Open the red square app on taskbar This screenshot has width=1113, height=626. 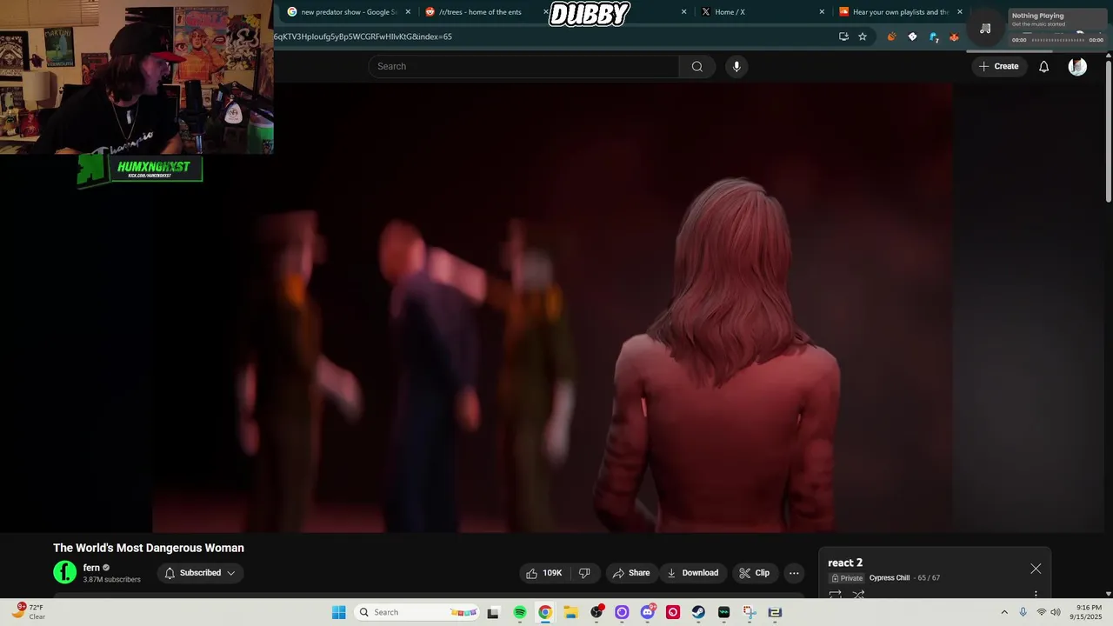pos(673,612)
